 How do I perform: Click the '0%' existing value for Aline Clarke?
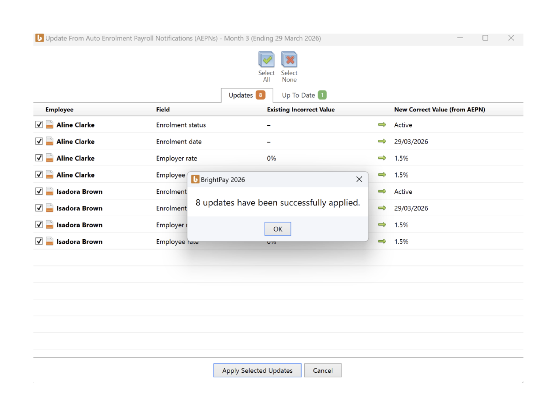[272, 158]
